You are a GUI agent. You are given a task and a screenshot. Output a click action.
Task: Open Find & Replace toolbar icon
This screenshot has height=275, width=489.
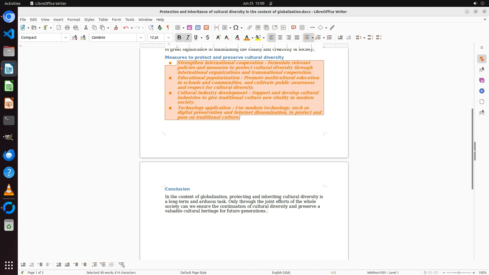(x=151, y=28)
